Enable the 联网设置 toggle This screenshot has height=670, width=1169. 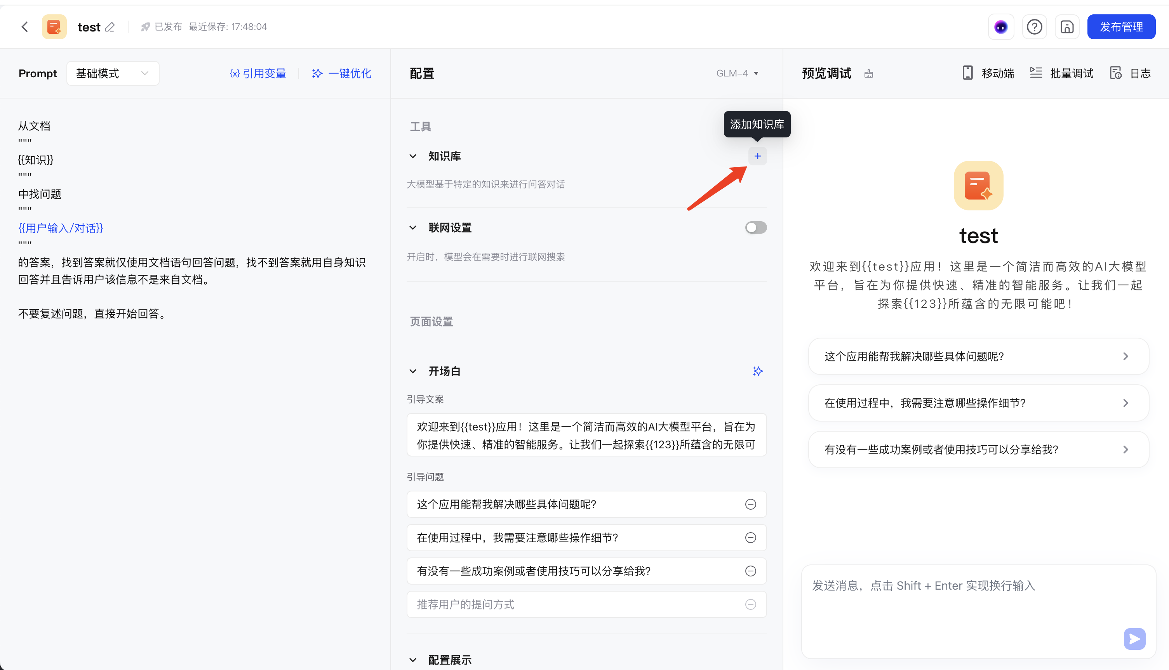click(755, 227)
